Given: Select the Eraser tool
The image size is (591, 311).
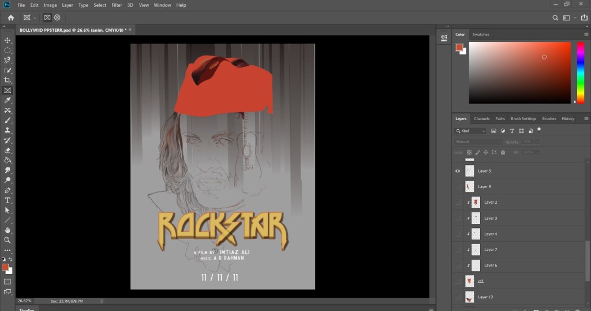Looking at the screenshot, I should point(8,150).
